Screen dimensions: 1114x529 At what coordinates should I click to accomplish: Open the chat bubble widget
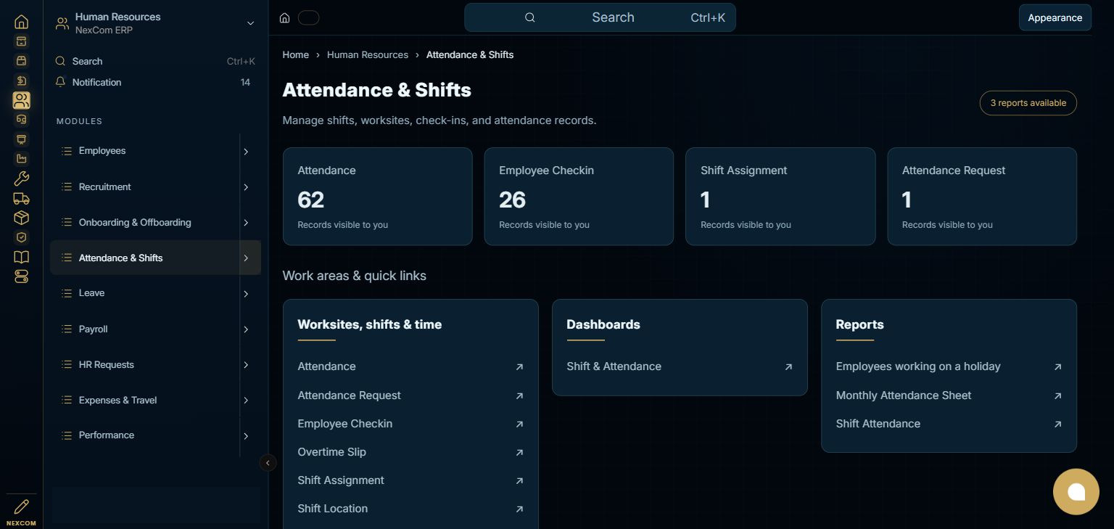point(1076,492)
